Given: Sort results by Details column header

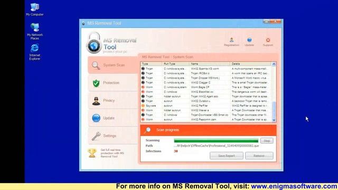Looking at the screenshot, I should [251, 64].
